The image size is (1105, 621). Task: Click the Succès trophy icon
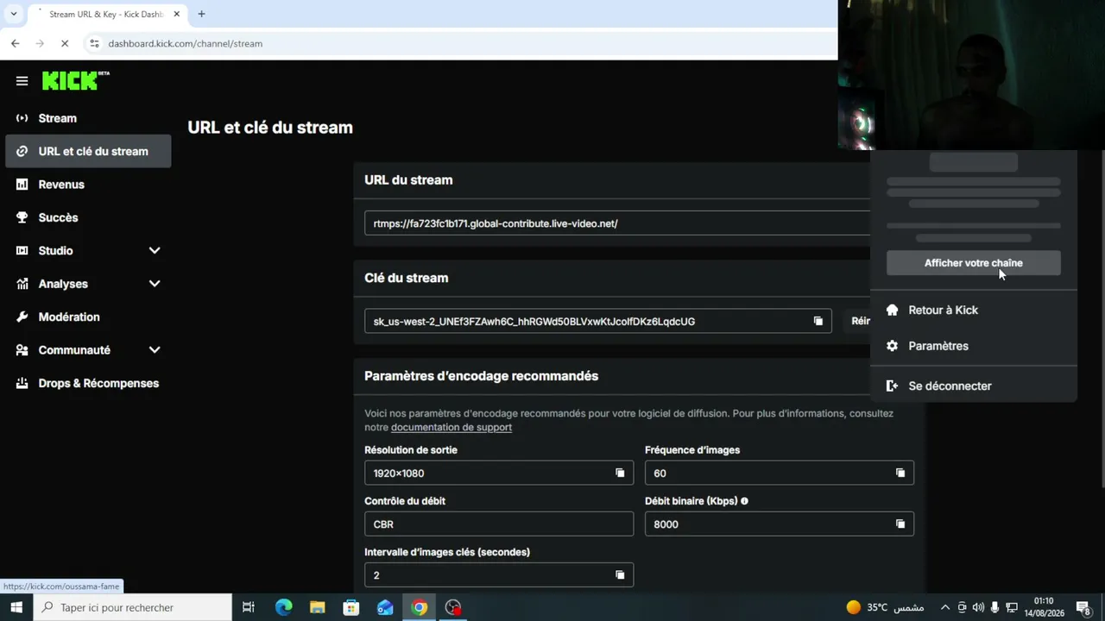click(x=22, y=217)
